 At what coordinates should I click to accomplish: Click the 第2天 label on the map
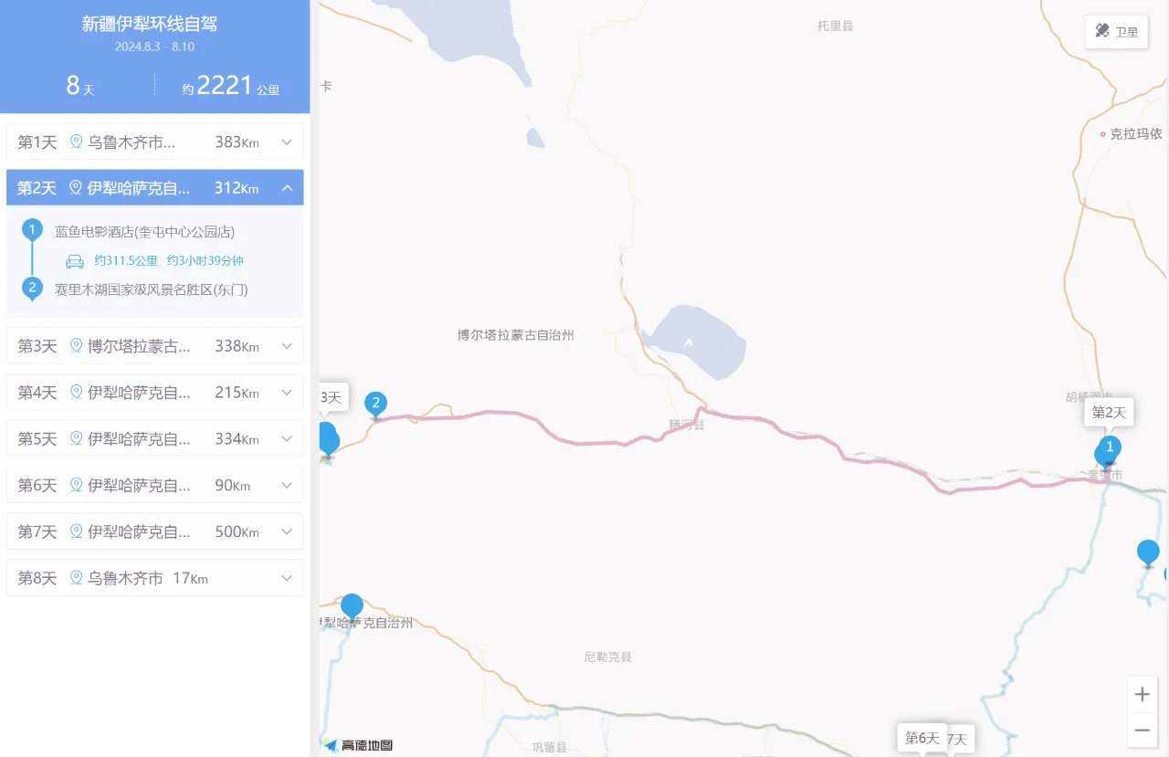point(1110,412)
